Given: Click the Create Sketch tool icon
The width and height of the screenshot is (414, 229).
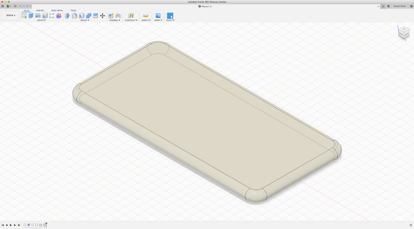Looking at the screenshot, I should click(x=24, y=16).
